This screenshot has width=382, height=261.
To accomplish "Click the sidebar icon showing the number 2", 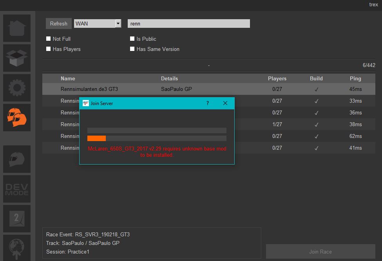I will [x=17, y=219].
